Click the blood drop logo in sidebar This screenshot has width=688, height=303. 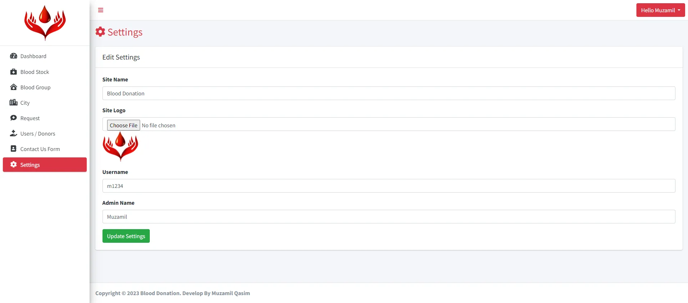(x=45, y=23)
